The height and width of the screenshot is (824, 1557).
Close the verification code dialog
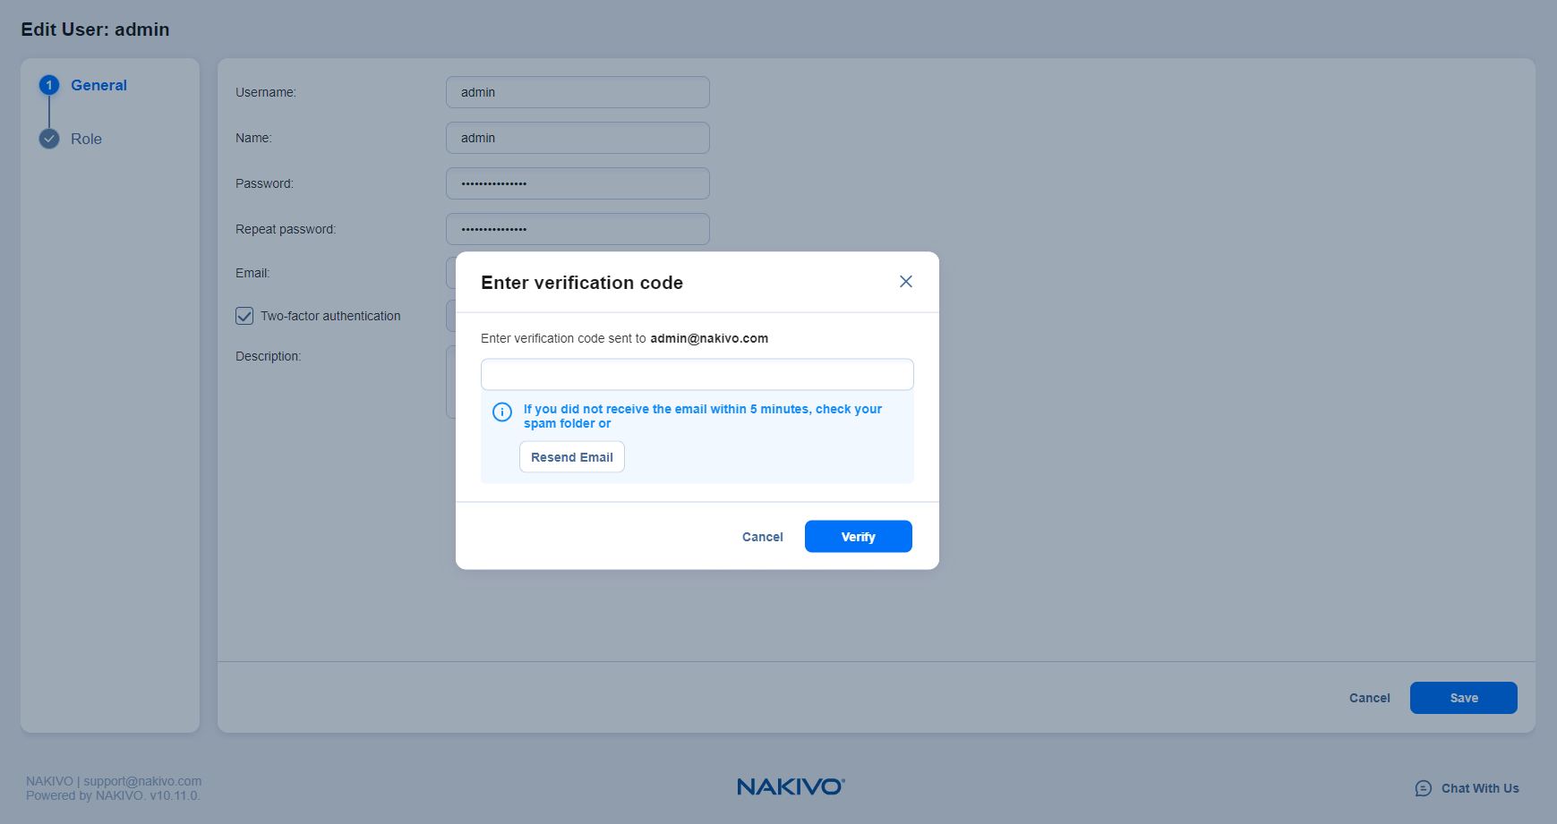[x=905, y=282]
